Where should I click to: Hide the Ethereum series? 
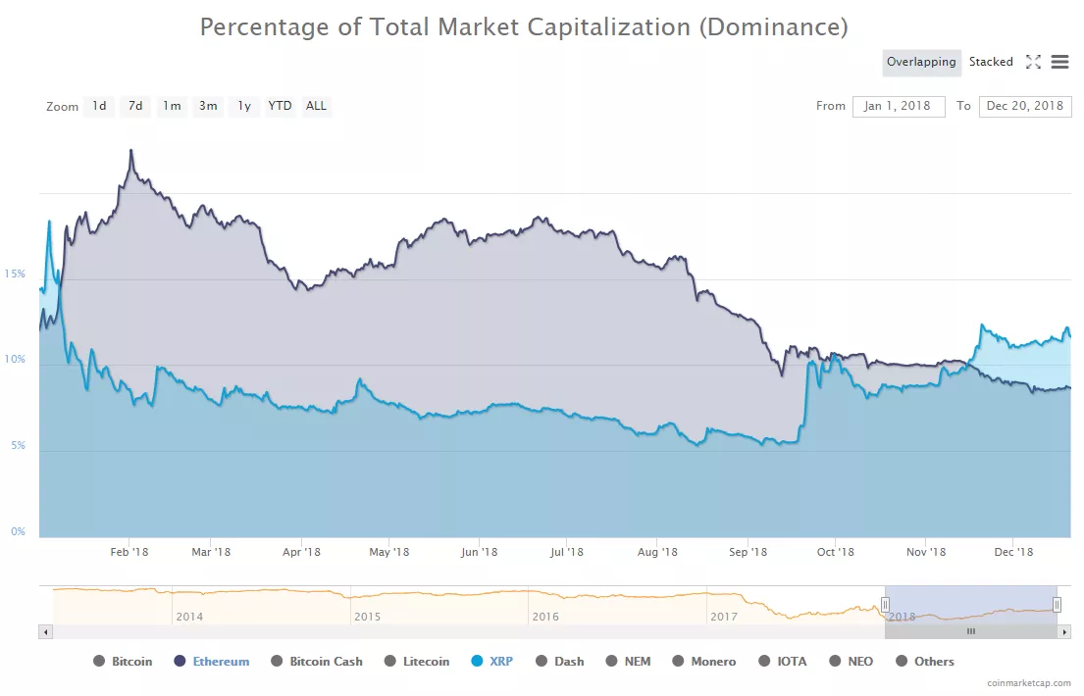[x=220, y=662]
